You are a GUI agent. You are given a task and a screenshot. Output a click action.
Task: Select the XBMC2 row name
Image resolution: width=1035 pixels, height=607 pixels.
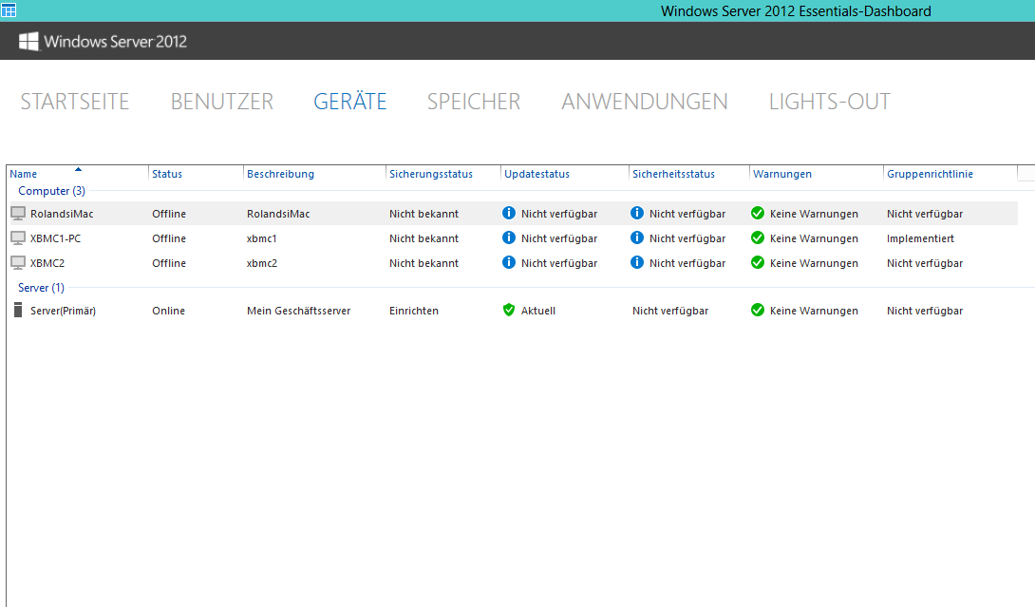(x=47, y=263)
